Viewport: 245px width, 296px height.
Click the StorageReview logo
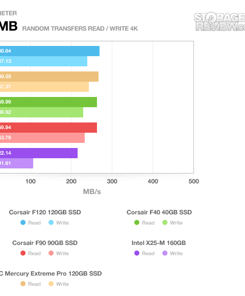tap(219, 22)
